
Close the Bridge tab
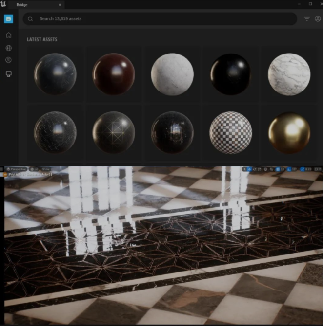pyautogui.click(x=60, y=4)
